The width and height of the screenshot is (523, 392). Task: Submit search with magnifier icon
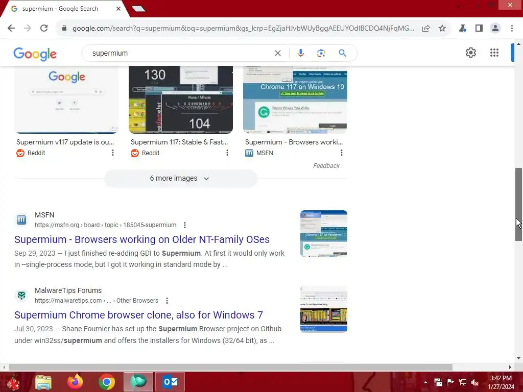[343, 53]
